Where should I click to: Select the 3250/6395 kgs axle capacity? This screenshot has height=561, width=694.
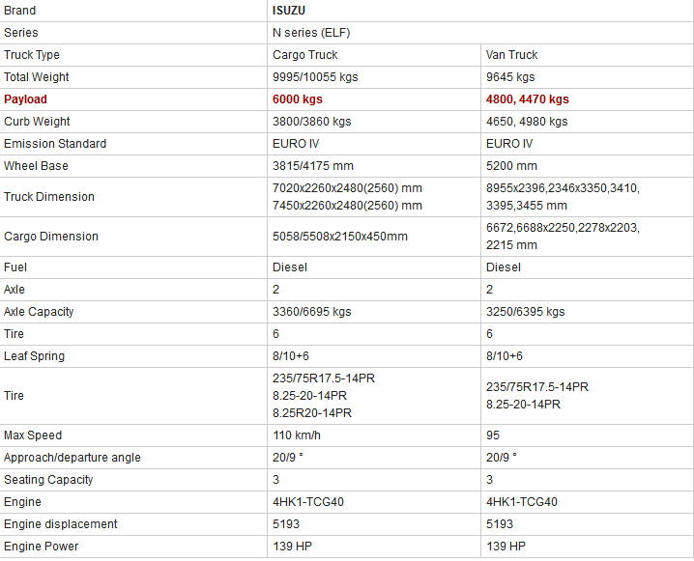click(526, 312)
